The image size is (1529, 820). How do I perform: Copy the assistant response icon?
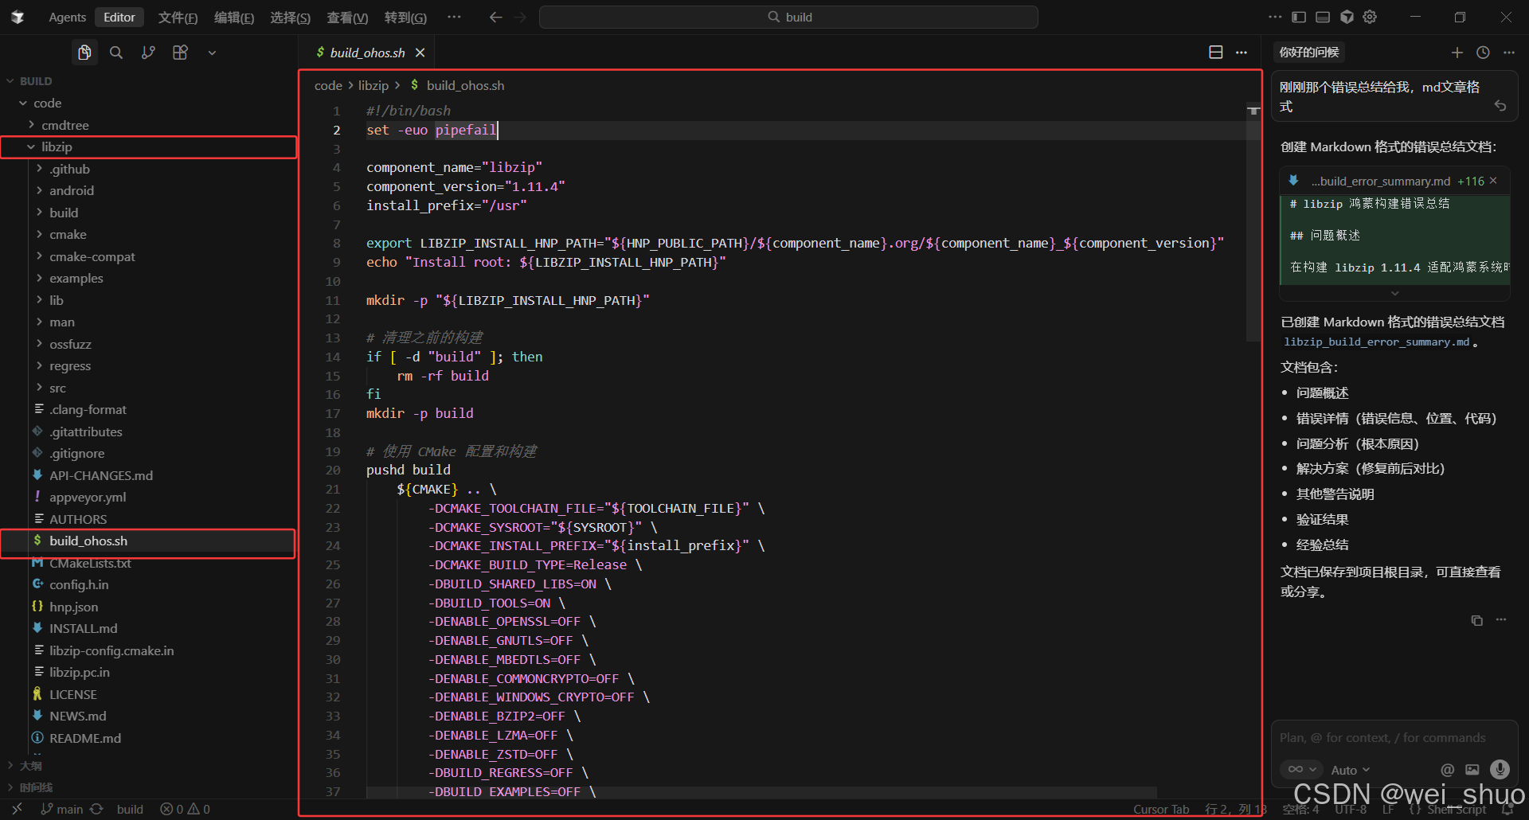tap(1477, 620)
